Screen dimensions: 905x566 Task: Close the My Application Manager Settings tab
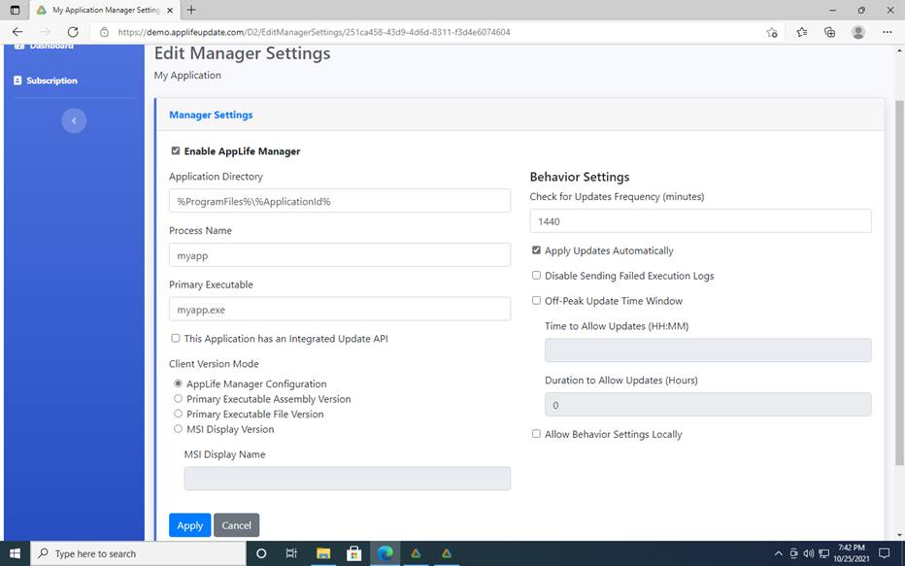point(170,11)
